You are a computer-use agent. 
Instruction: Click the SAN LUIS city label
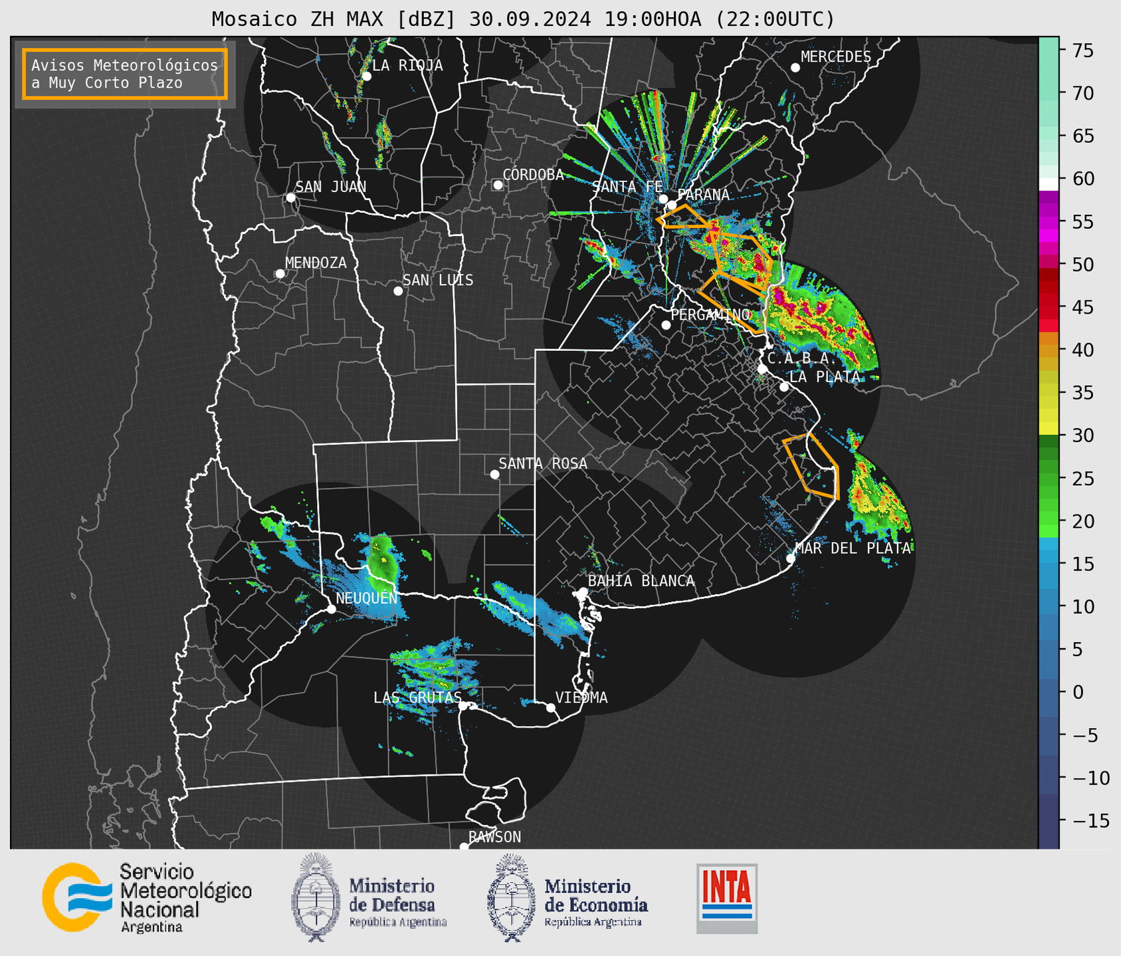(x=438, y=280)
